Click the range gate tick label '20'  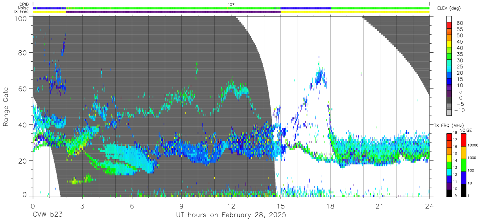point(22,160)
